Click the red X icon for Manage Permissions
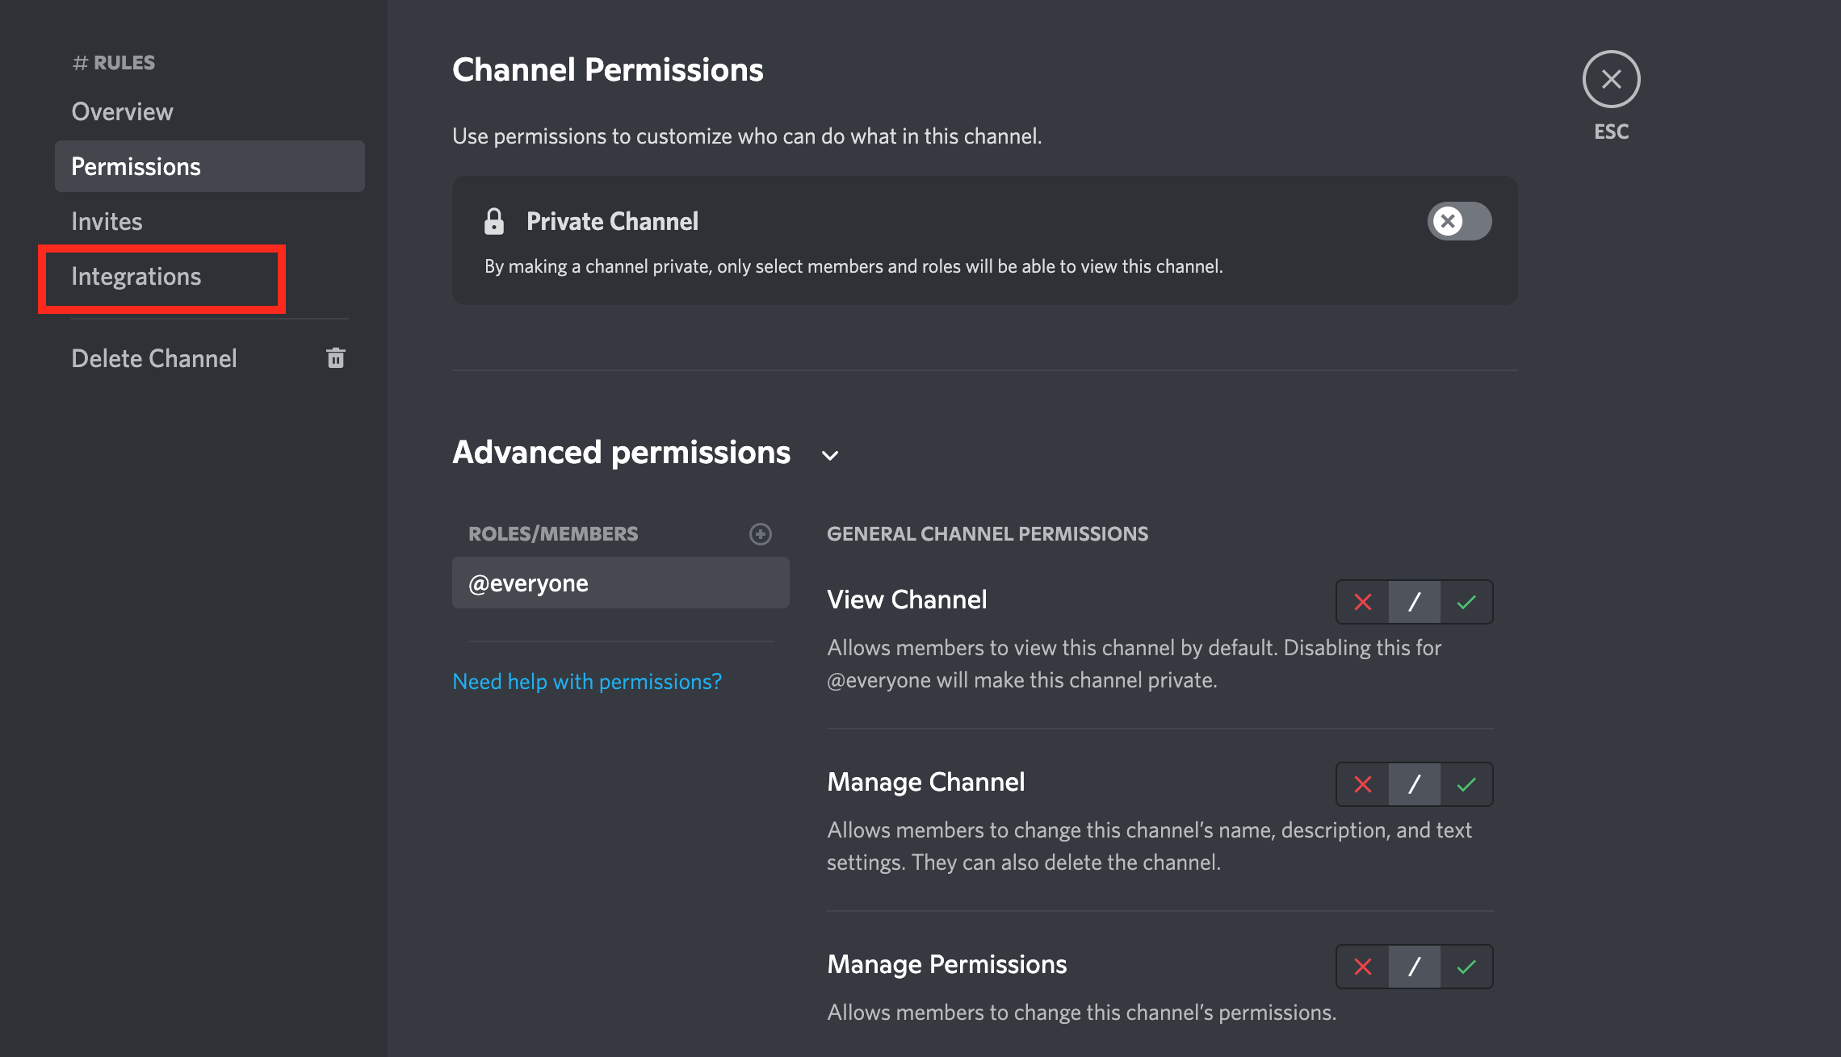The image size is (1841, 1057). 1363,966
